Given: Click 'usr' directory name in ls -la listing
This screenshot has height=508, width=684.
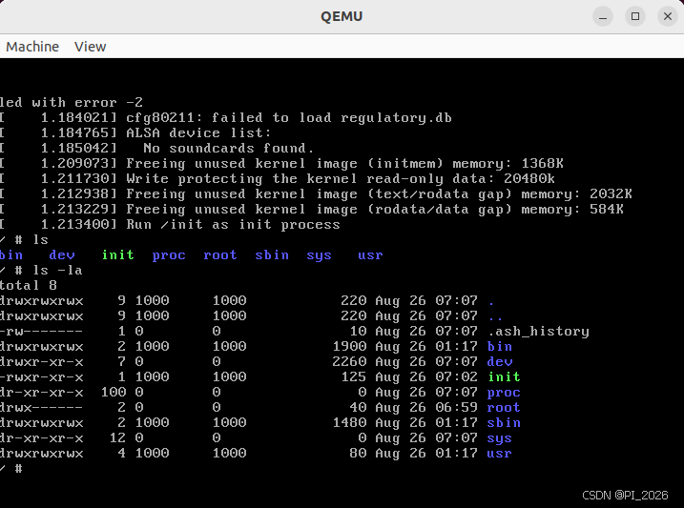Looking at the screenshot, I should pos(500,454).
